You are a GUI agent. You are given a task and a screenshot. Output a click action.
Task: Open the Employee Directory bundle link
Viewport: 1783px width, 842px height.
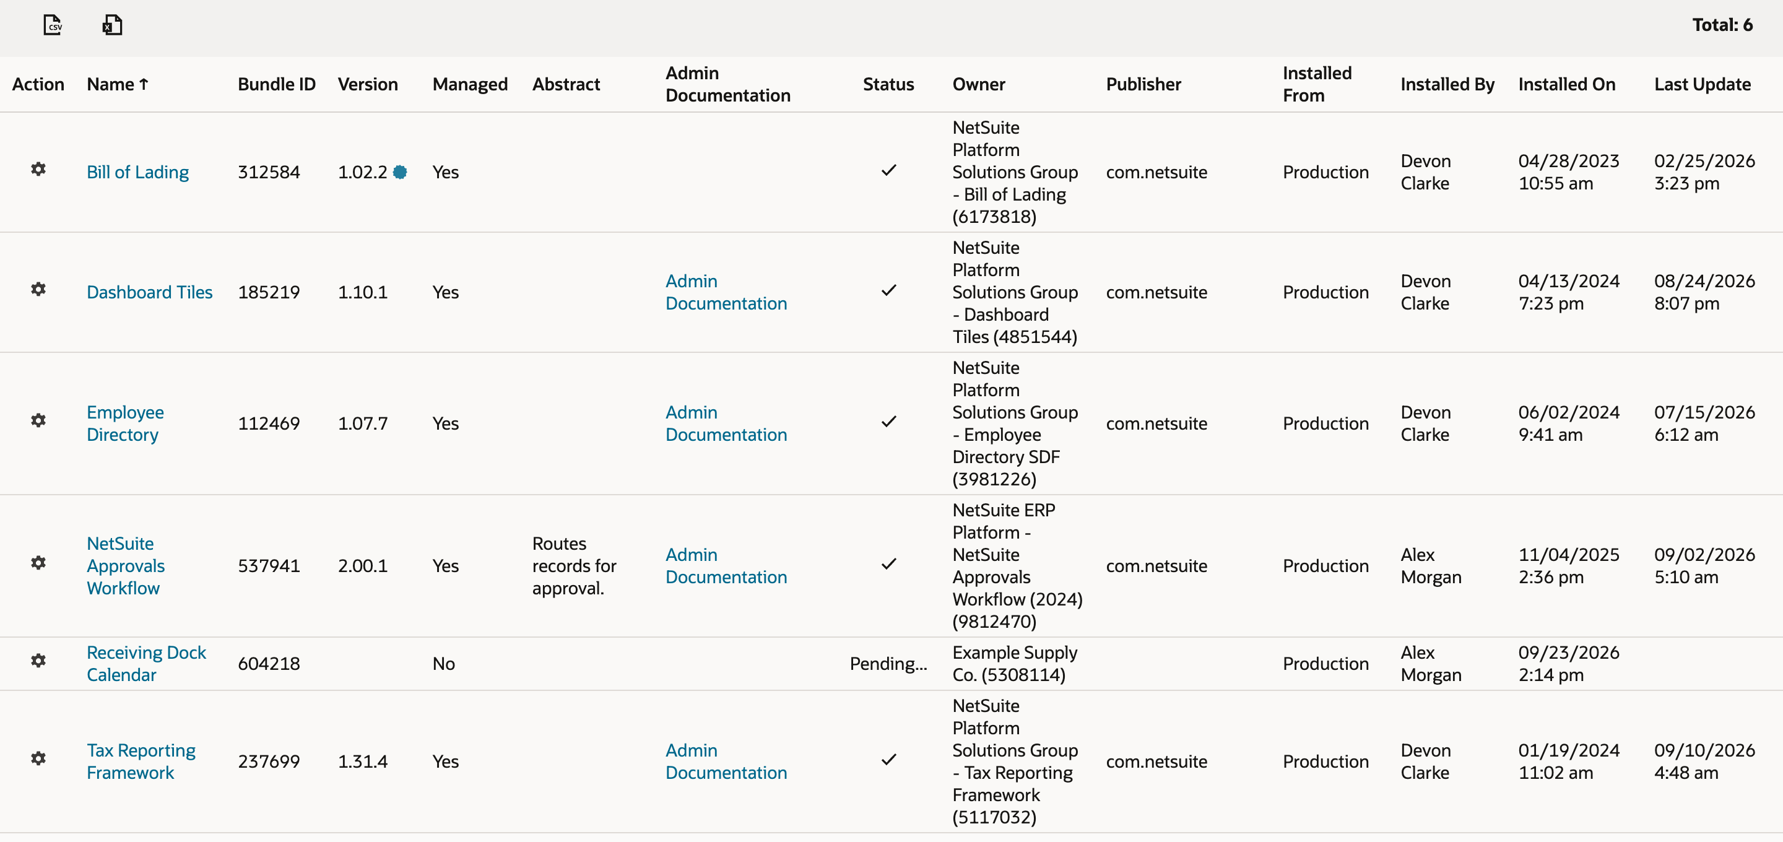point(125,423)
